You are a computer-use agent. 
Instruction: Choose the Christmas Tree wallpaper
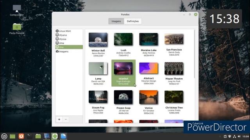pyautogui.click(x=174, y=102)
